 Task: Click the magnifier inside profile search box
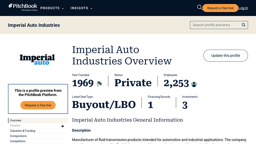click(244, 25)
